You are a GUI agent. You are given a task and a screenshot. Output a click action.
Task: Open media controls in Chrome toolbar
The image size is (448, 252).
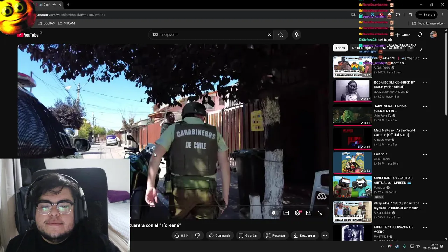(x=410, y=15)
